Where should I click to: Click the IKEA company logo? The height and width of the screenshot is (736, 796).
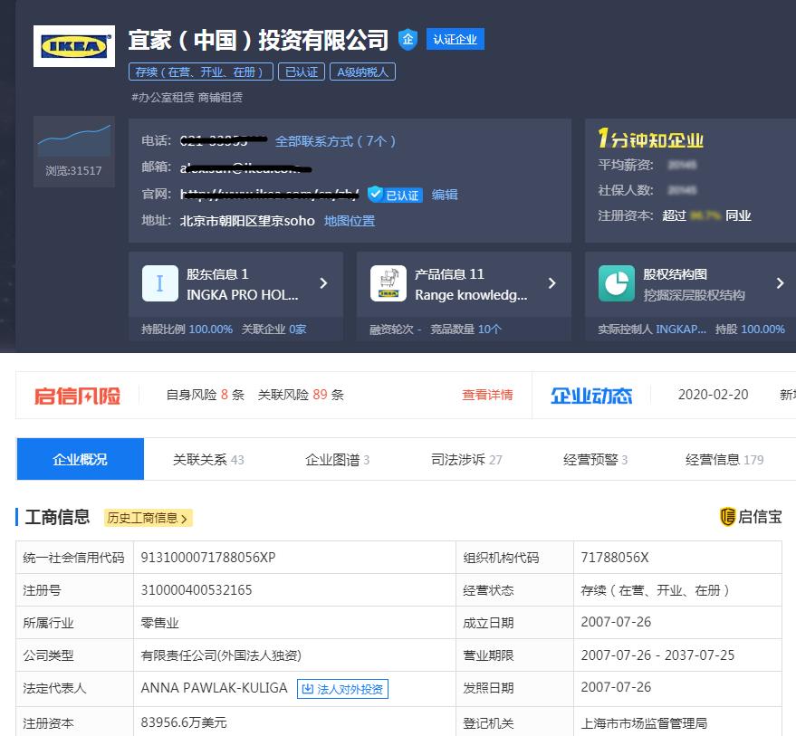(75, 46)
